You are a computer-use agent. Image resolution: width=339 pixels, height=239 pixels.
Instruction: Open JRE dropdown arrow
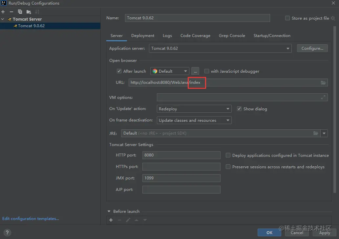tap(324, 133)
